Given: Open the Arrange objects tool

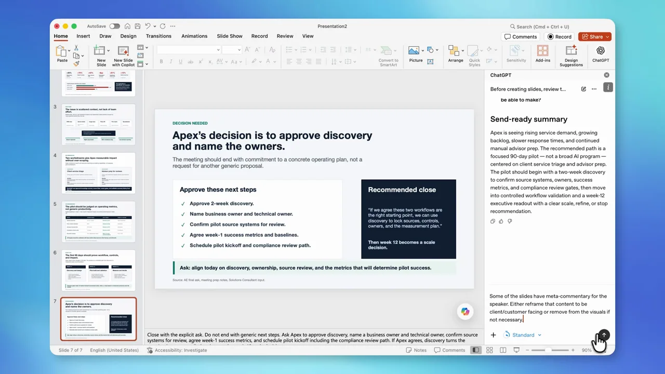Looking at the screenshot, I should [x=456, y=54].
